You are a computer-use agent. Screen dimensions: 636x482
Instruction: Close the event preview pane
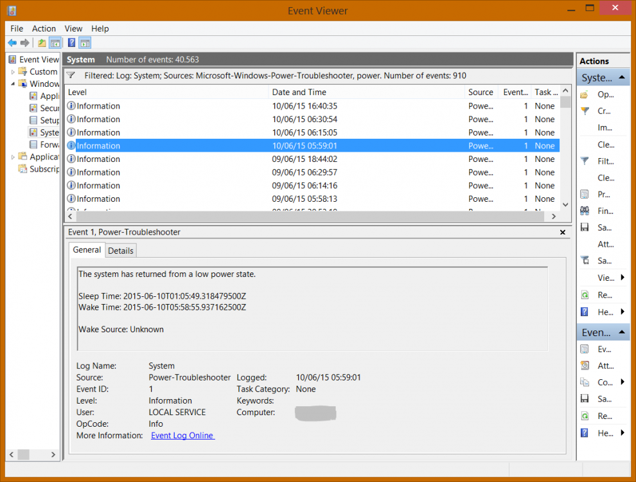[x=563, y=232]
